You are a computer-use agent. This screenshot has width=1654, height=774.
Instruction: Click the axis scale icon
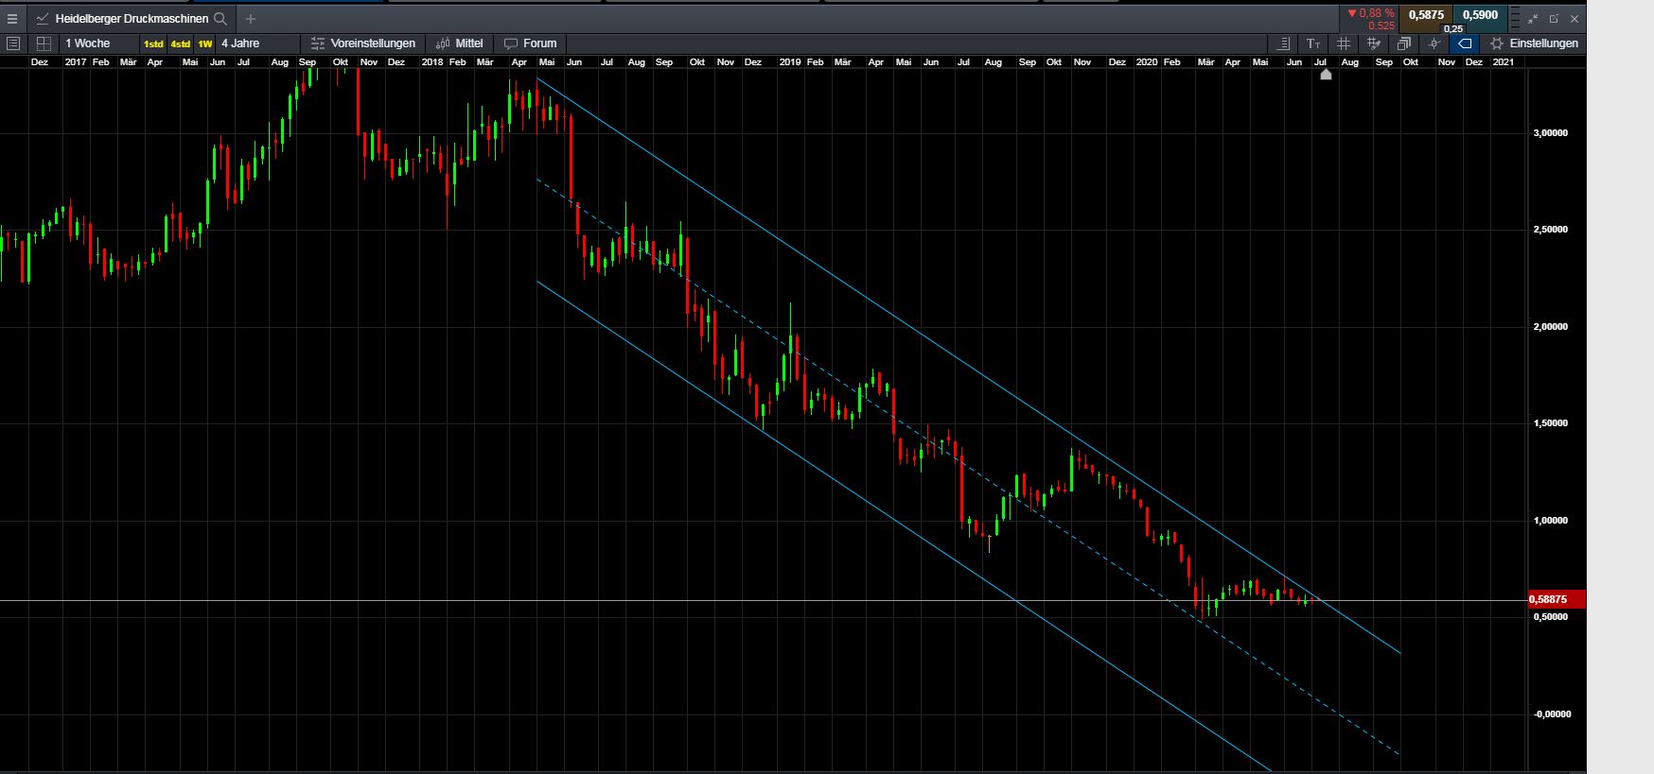1284,43
